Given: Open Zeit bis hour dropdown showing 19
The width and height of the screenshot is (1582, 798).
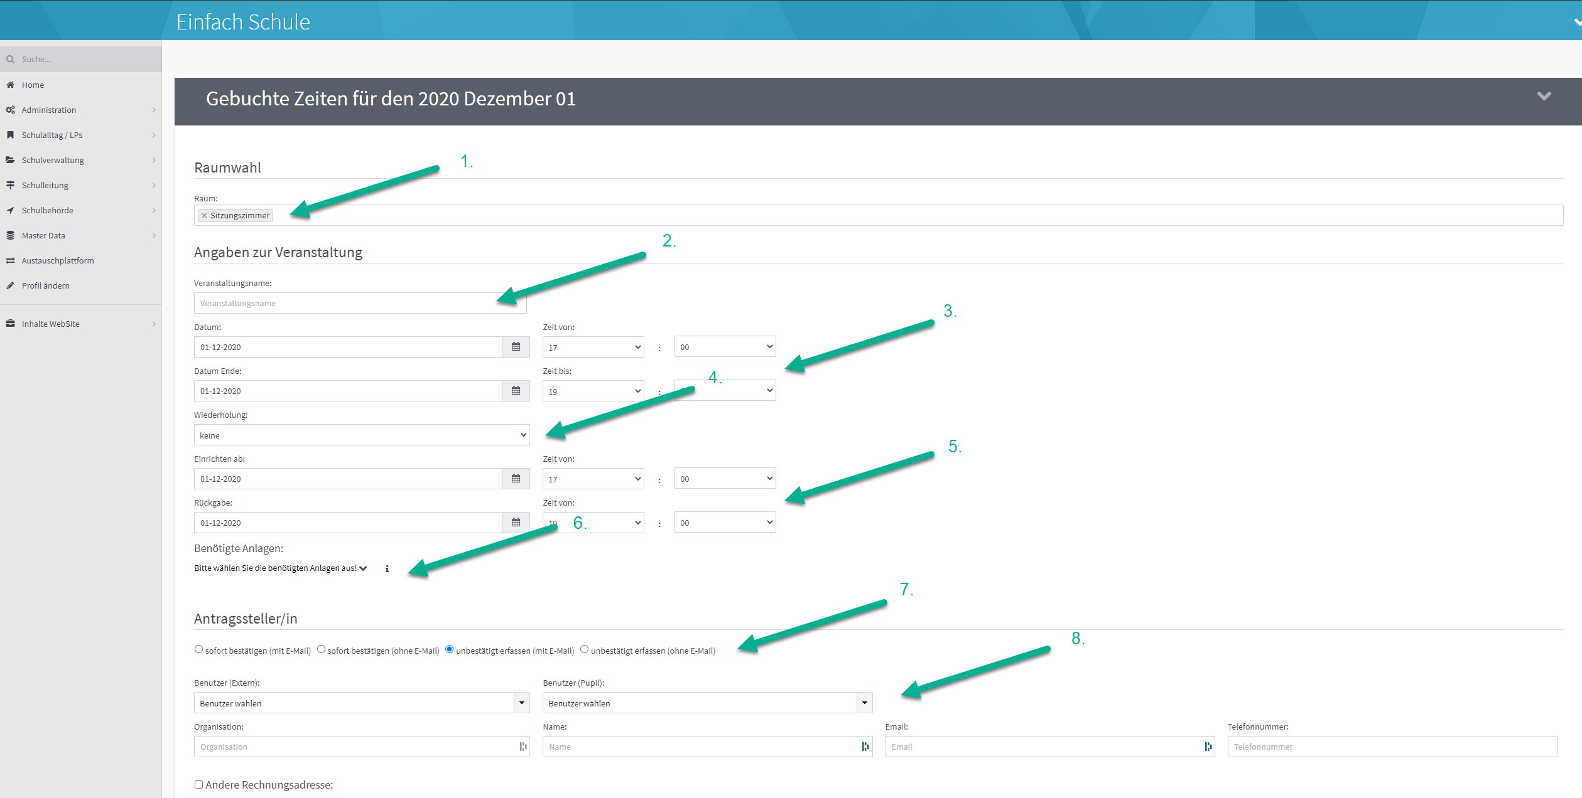Looking at the screenshot, I should [593, 391].
